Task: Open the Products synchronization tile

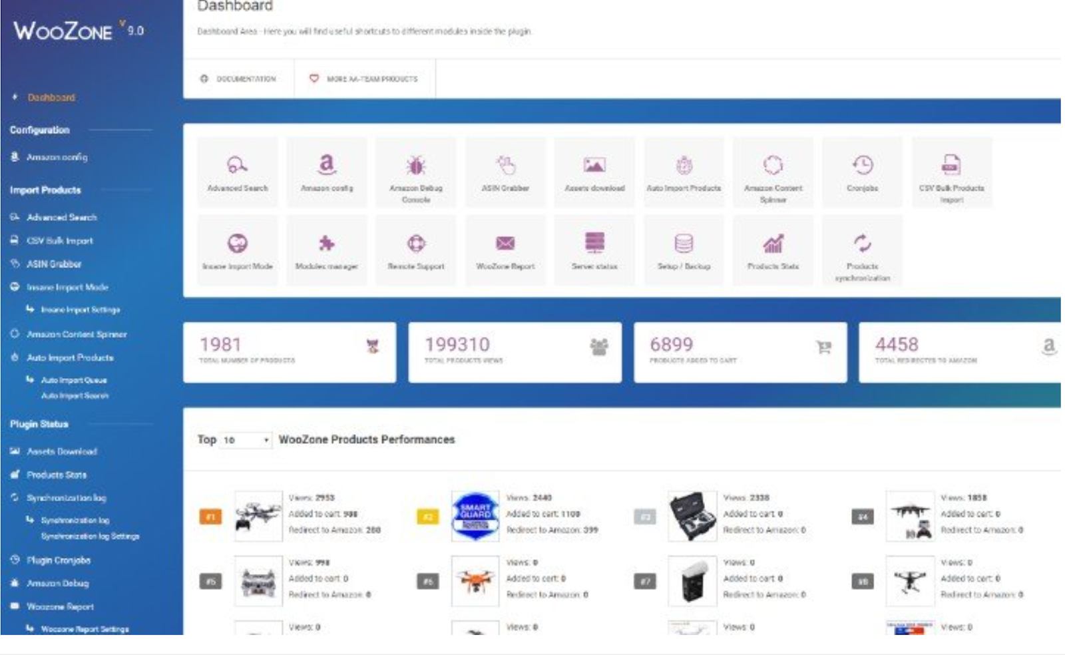Action: tap(862, 251)
